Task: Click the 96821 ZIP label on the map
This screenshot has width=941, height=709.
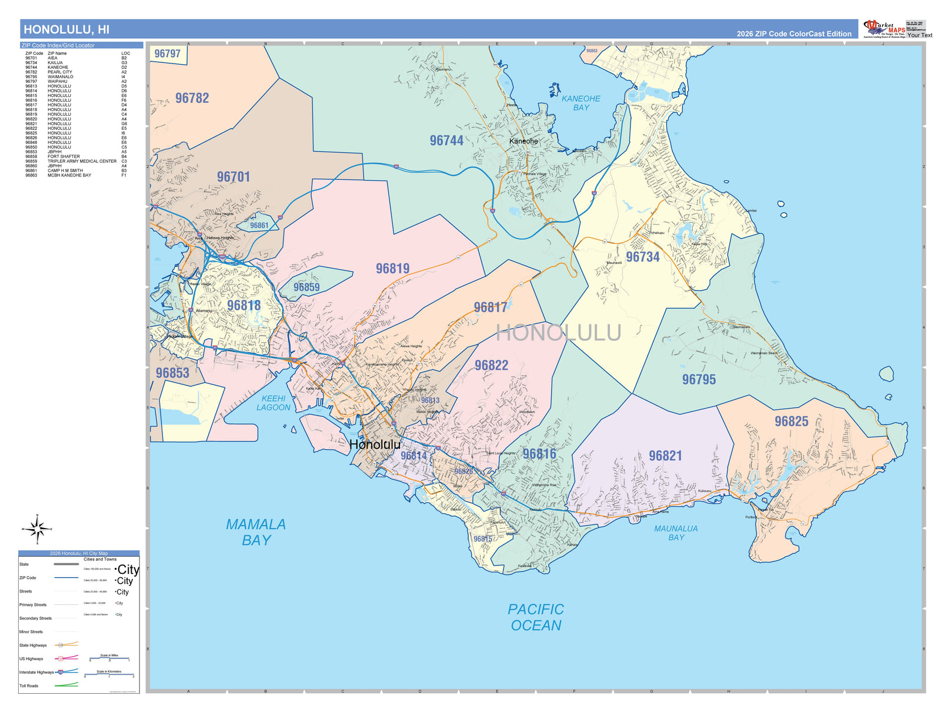Action: click(666, 456)
